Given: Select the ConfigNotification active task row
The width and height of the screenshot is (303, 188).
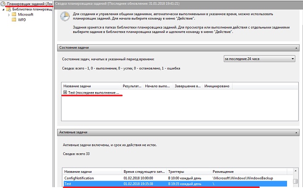Looking at the screenshot, I should [x=175, y=178].
